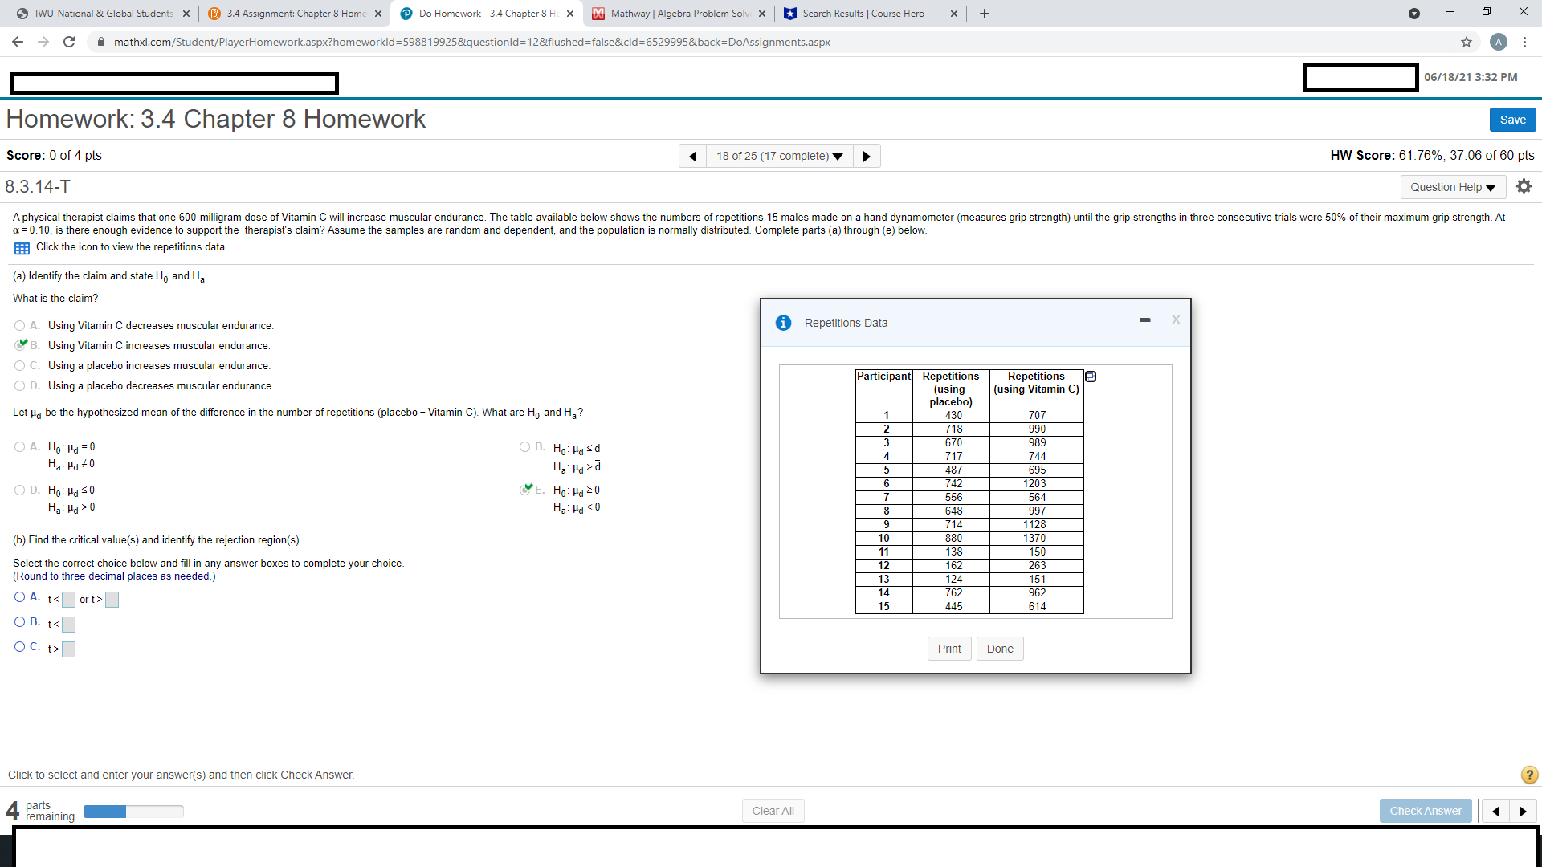The width and height of the screenshot is (1542, 867).
Task: Click the repetitions data table icon
Action: pyautogui.click(x=22, y=248)
